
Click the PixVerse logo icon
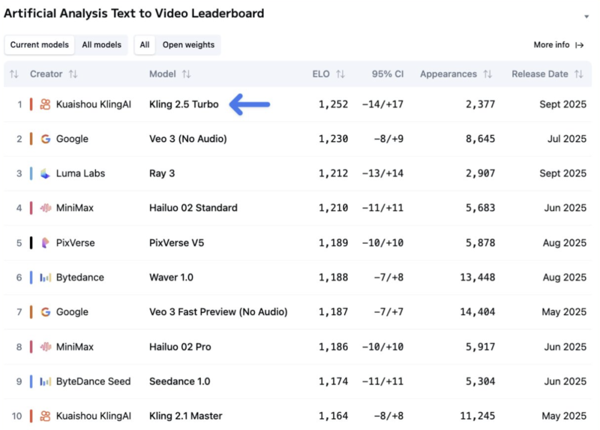[46, 243]
